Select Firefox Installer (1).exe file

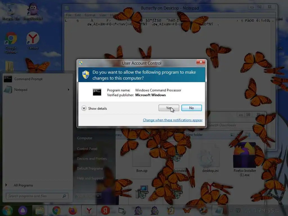(x=245, y=160)
